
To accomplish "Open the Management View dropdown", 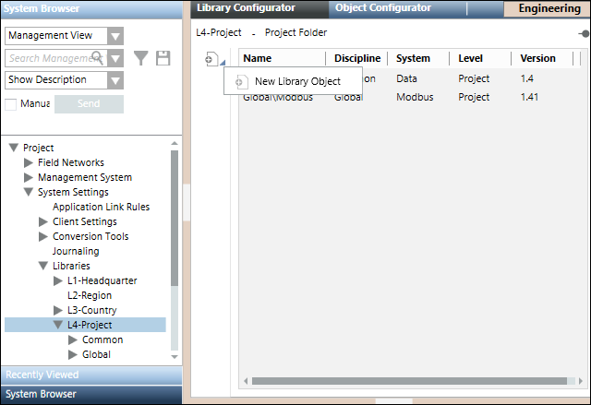I will click(115, 36).
